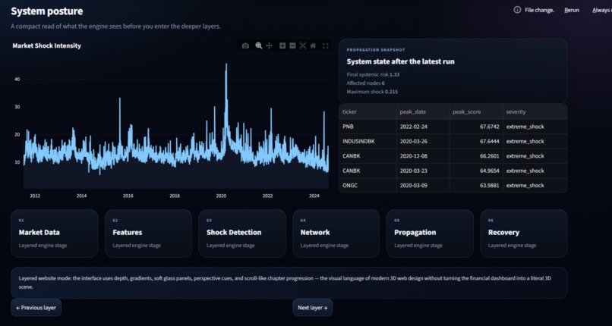This screenshot has width=612, height=326.
Task: Open the 05 Propagation stage card
Action: click(x=430, y=234)
